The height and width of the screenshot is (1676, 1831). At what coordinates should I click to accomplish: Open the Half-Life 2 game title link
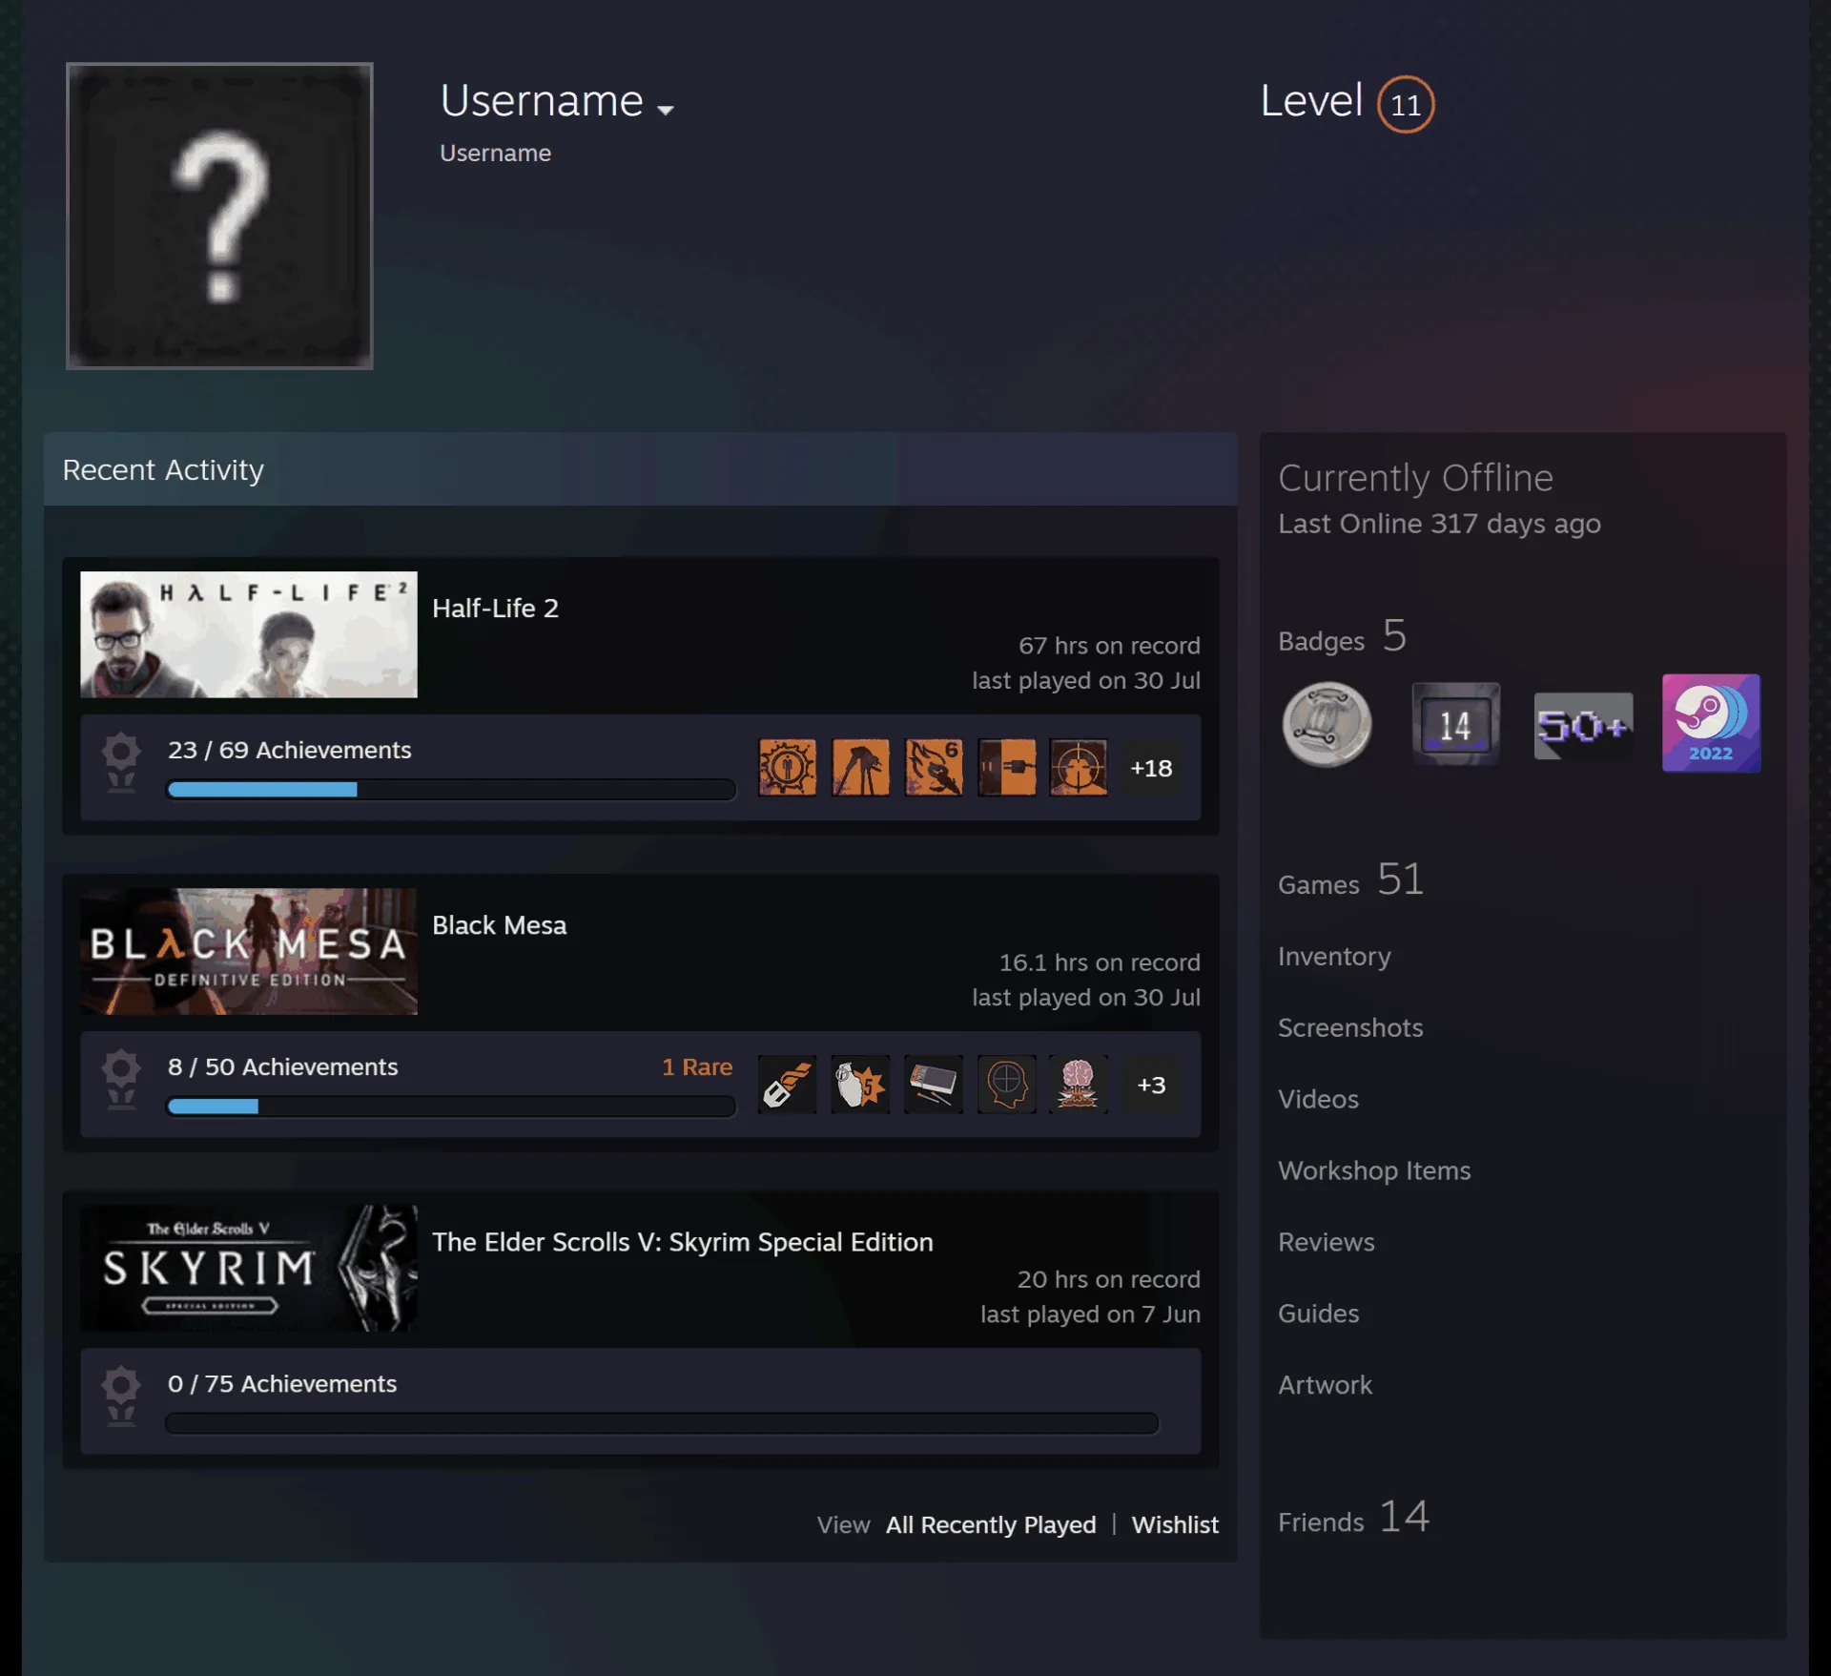tap(495, 608)
